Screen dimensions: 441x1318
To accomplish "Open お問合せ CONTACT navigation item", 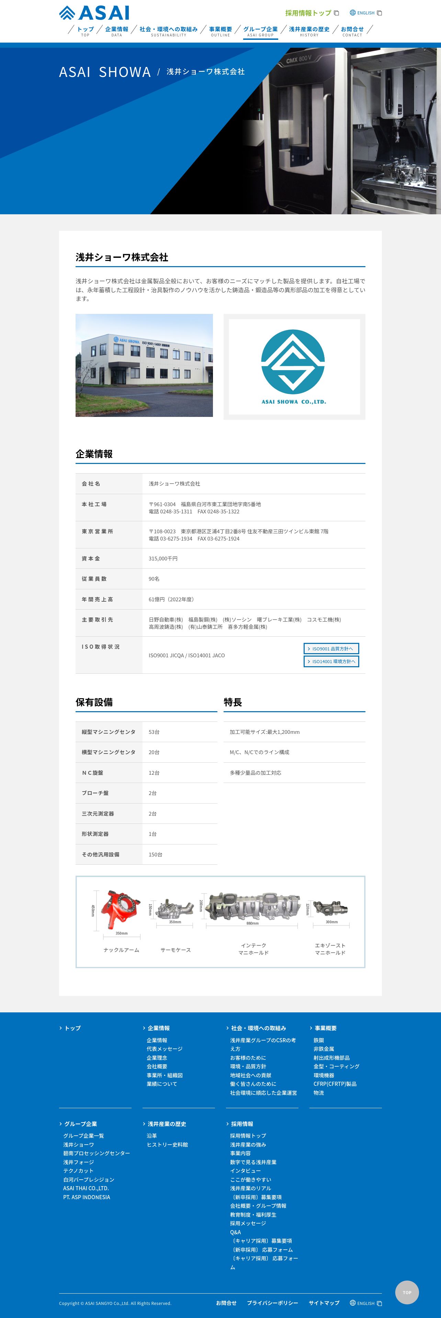I will pos(352,31).
